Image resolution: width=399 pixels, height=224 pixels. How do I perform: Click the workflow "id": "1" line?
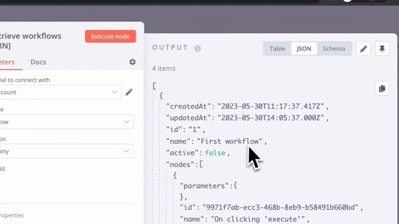coord(186,129)
